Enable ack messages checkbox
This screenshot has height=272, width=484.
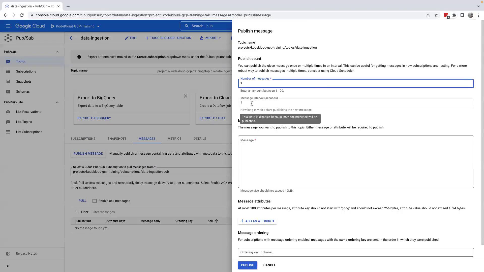[95, 201]
